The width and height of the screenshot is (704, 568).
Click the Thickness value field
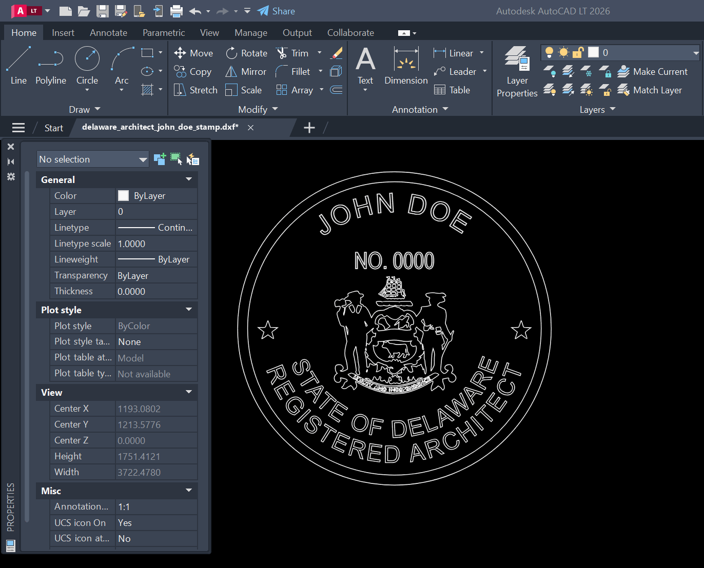pyautogui.click(x=157, y=292)
